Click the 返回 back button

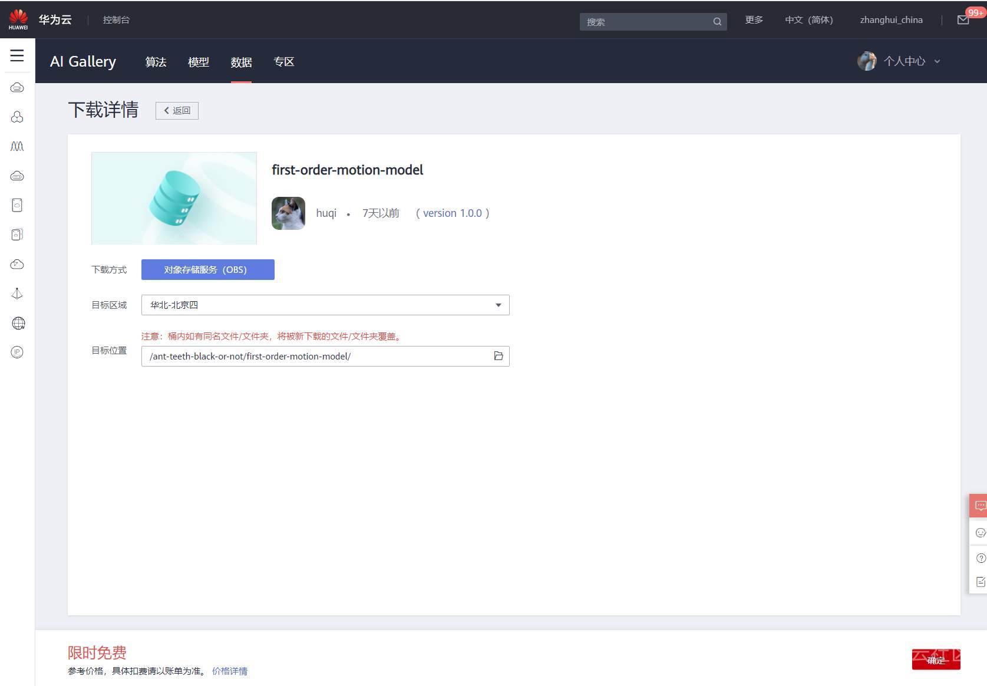pyautogui.click(x=177, y=111)
